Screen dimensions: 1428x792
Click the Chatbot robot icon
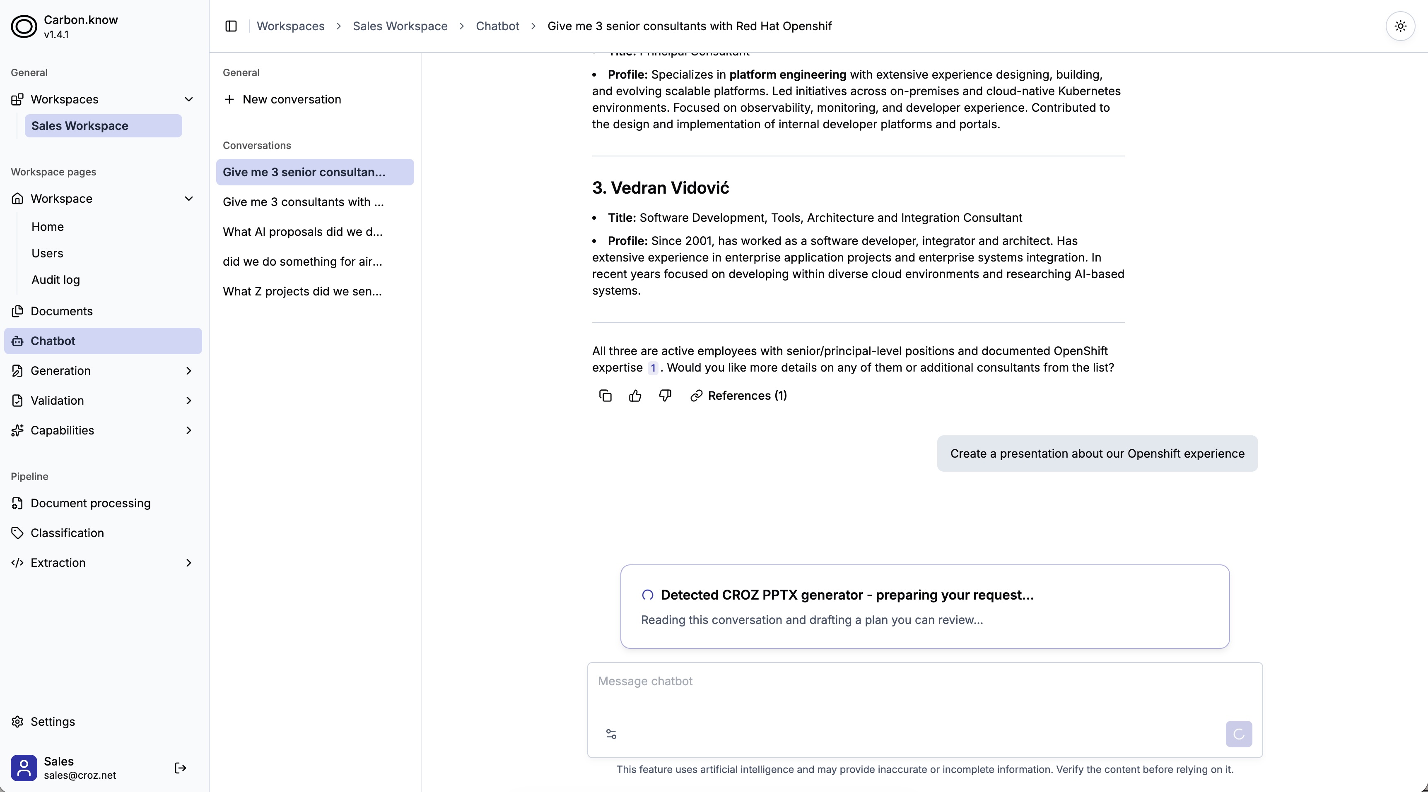17,341
